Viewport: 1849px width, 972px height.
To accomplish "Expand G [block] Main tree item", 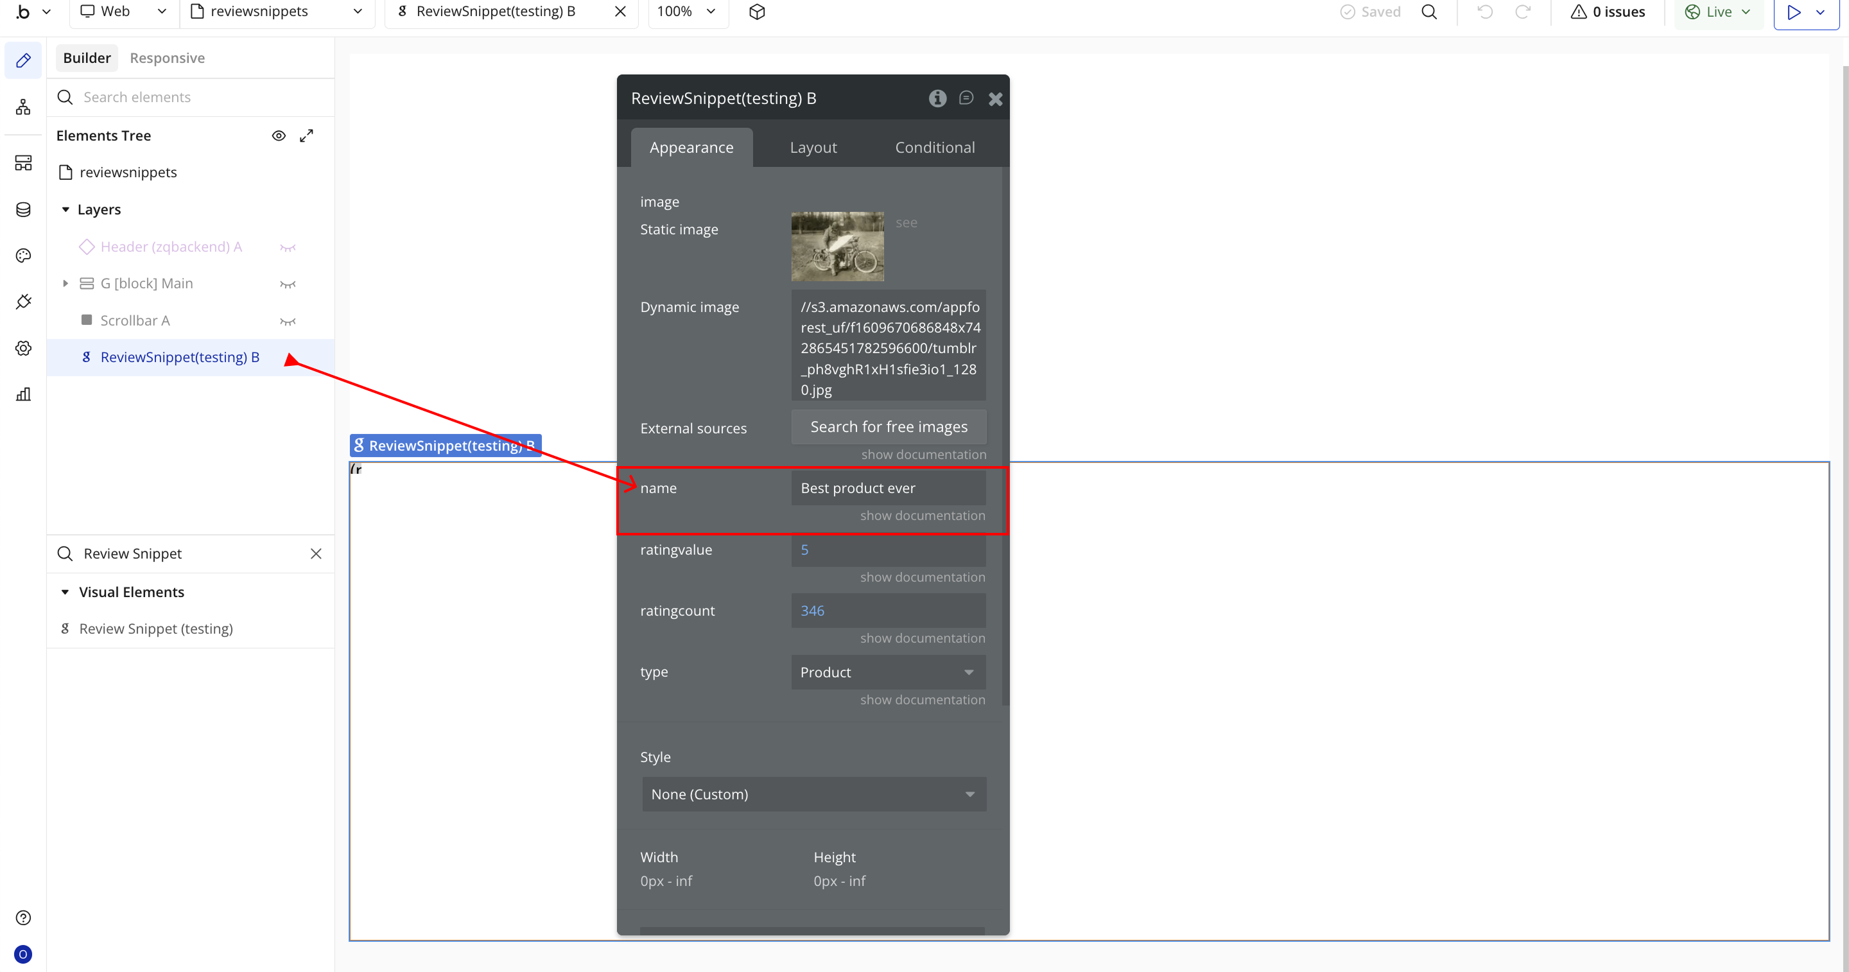I will (x=65, y=284).
